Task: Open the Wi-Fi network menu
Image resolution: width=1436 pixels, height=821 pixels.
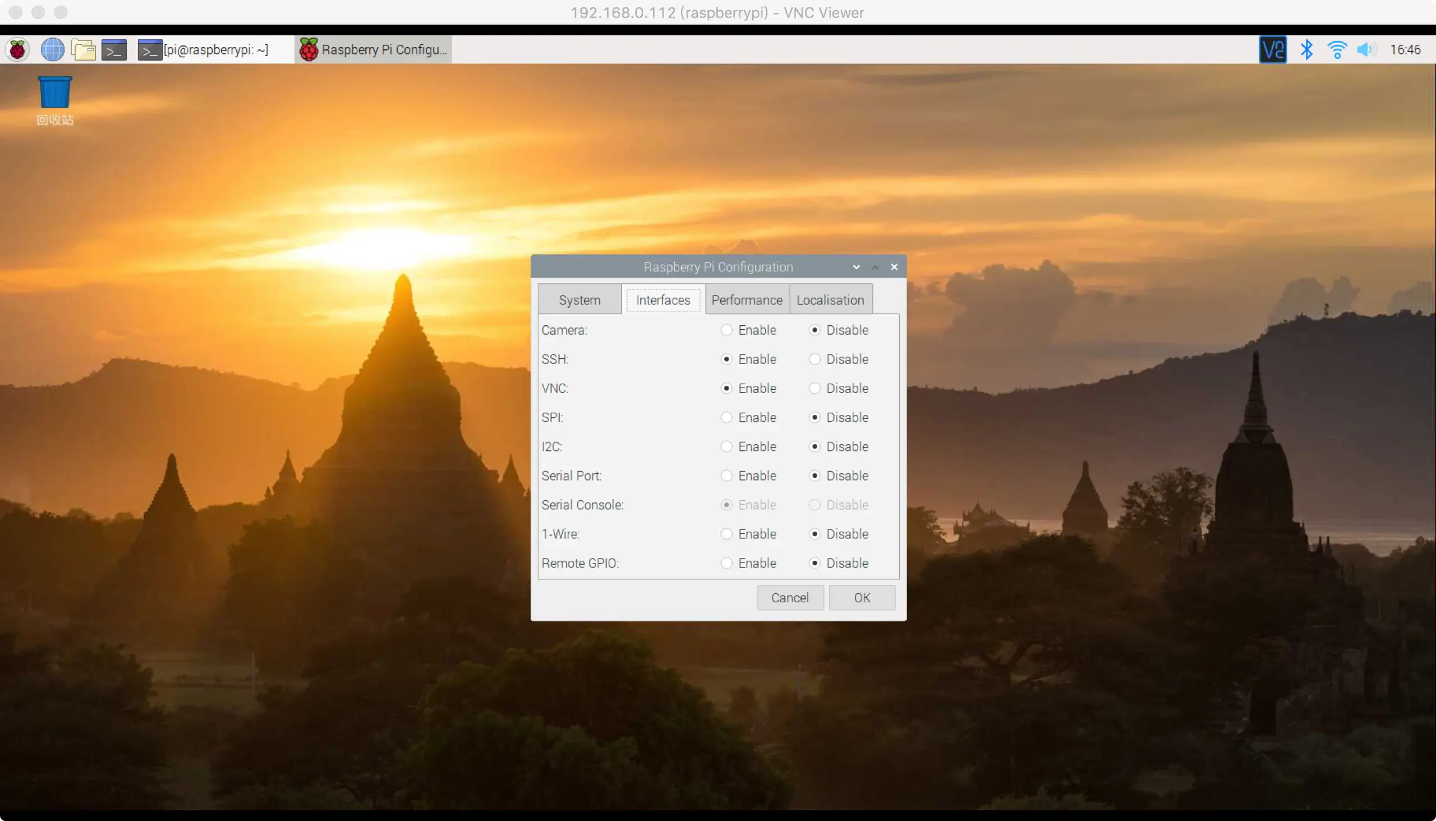Action: coord(1337,49)
